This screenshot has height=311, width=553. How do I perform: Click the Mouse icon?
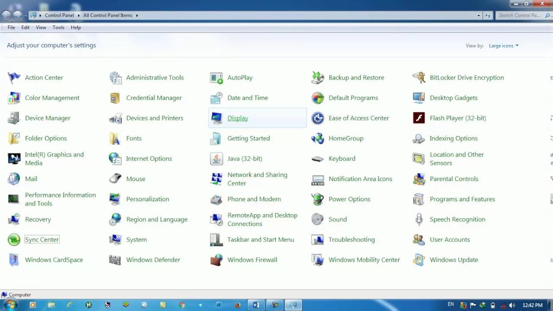[115, 179]
